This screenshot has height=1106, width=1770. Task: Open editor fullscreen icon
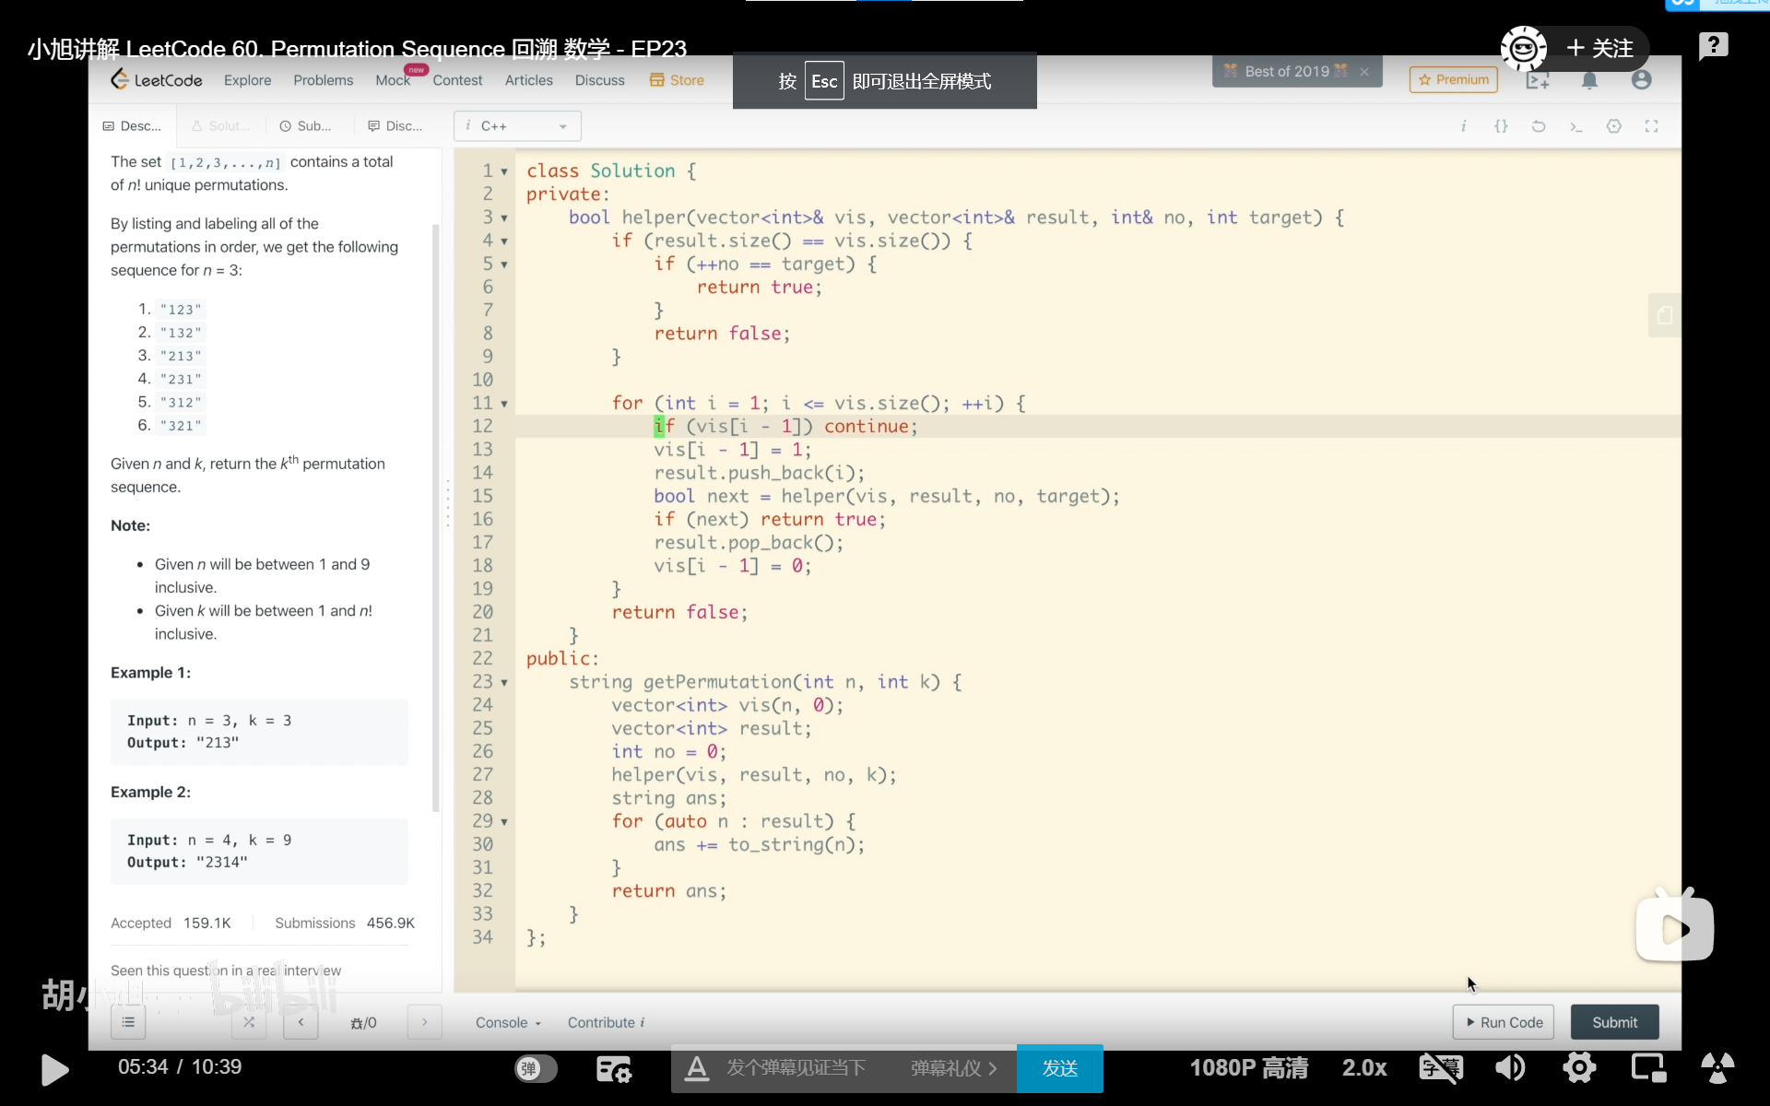(x=1651, y=126)
